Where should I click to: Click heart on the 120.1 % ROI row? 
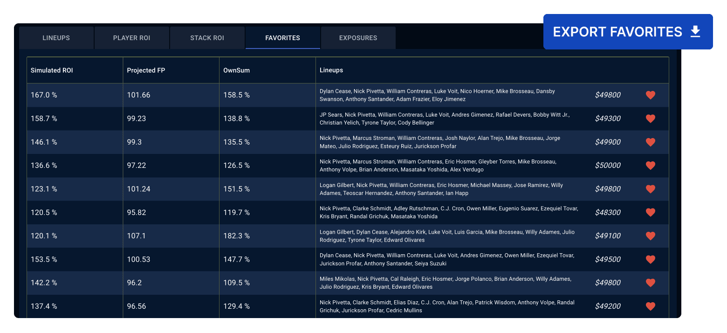pyautogui.click(x=651, y=236)
